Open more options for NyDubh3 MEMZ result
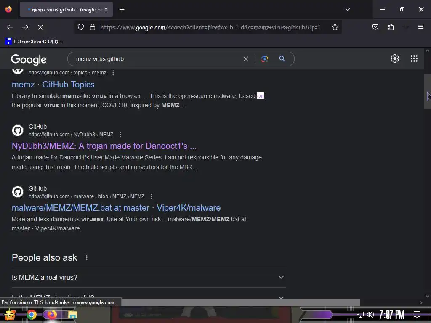 click(x=120, y=135)
